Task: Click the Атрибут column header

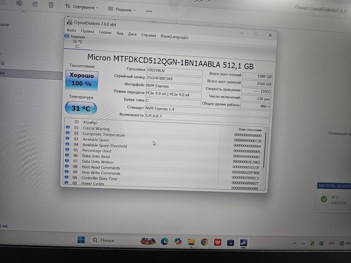Action: pos(90,122)
